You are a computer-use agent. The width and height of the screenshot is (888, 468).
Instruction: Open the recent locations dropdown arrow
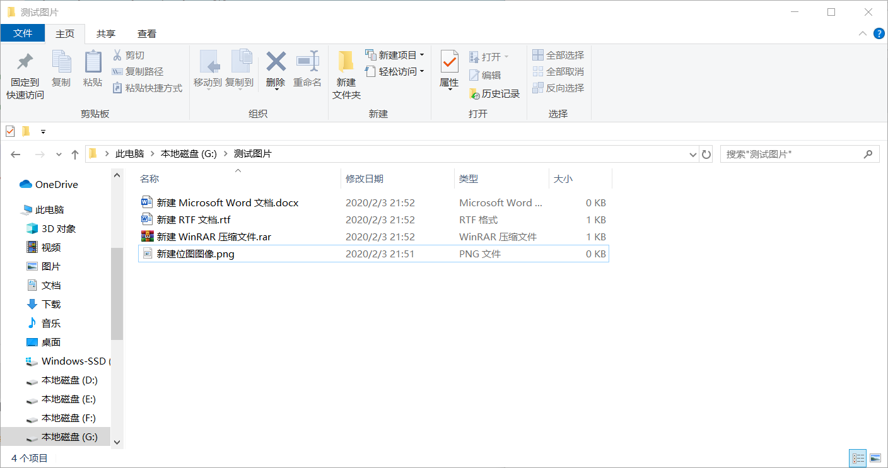click(x=59, y=154)
